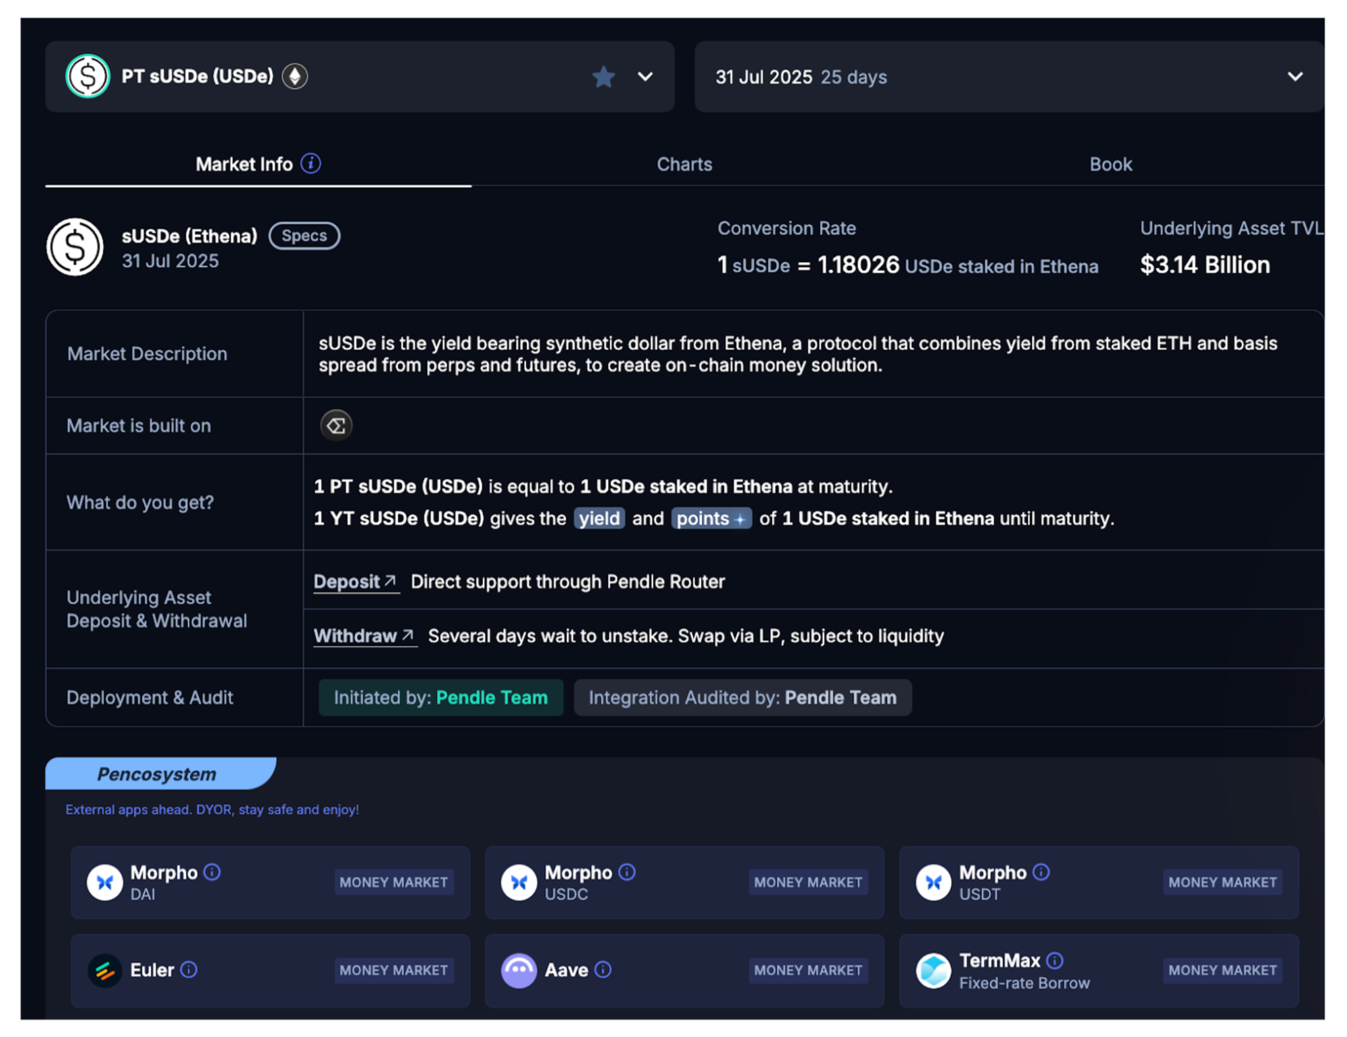Expand the PT sUSDe market selector chevron
Image resolution: width=1347 pixels, height=1037 pixels.
tap(645, 77)
